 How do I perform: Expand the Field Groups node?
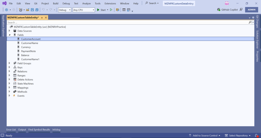9,63
